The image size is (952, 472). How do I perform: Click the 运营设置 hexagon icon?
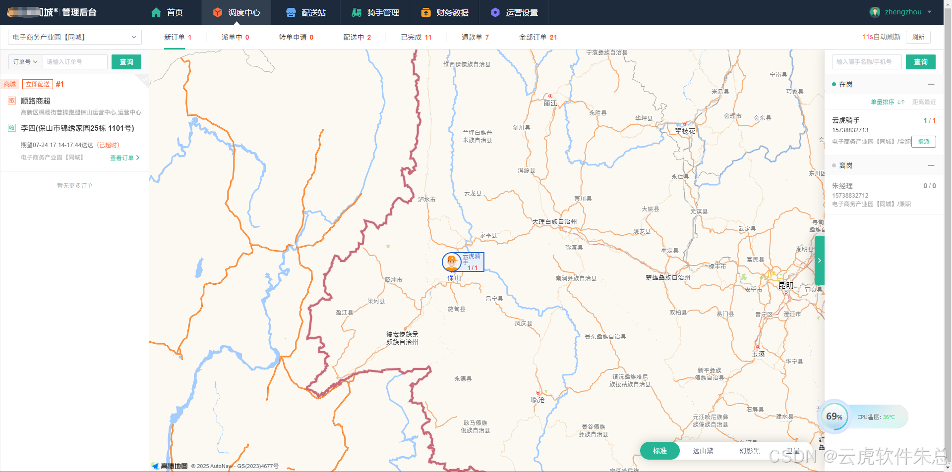pos(495,12)
